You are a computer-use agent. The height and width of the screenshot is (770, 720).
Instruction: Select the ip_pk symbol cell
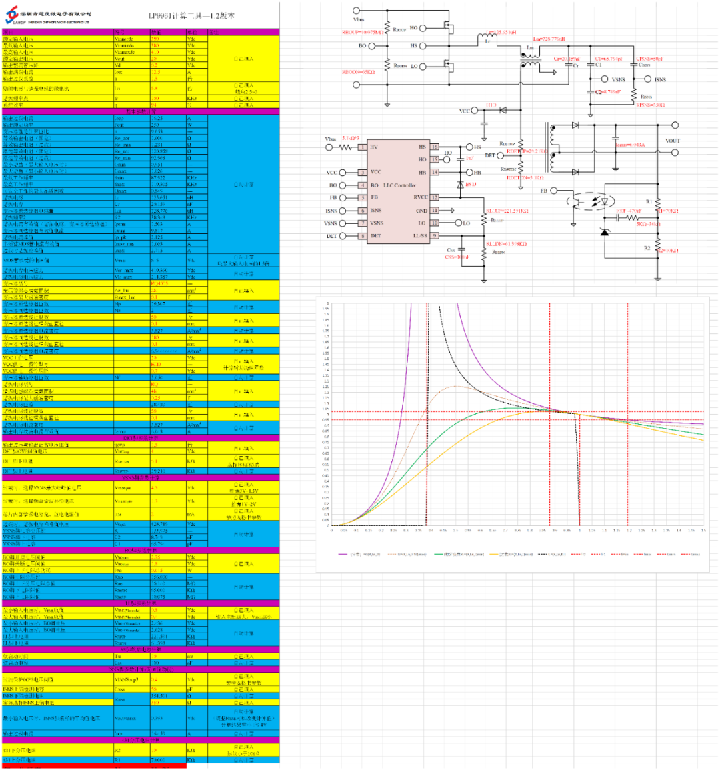(x=131, y=237)
